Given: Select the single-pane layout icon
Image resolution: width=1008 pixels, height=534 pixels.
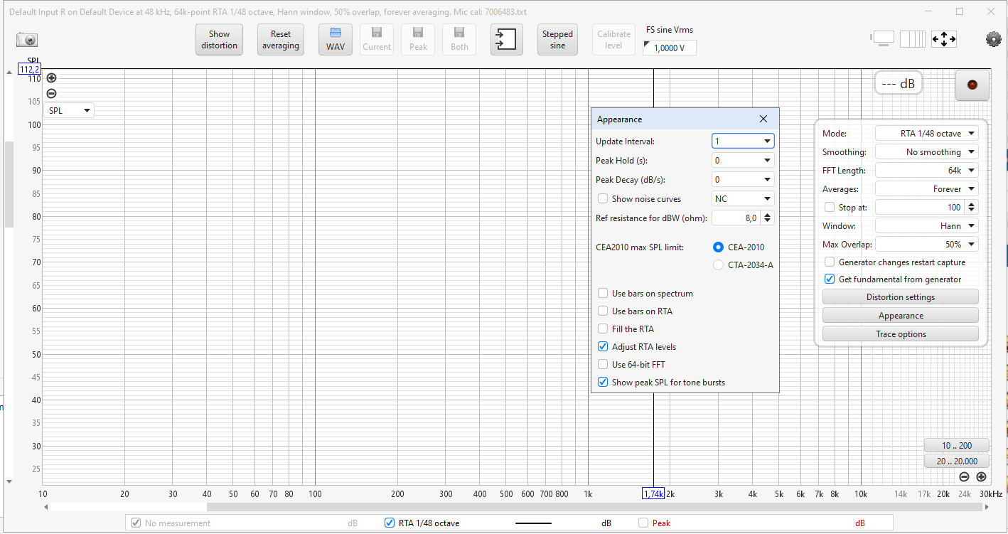Looking at the screenshot, I should (x=883, y=39).
